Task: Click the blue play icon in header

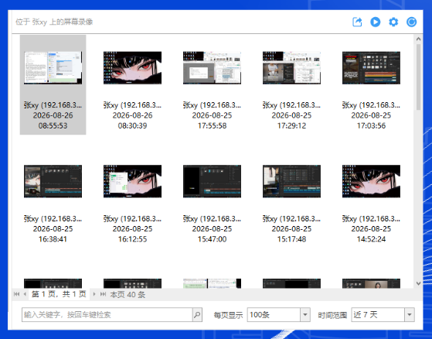Action: [x=376, y=22]
